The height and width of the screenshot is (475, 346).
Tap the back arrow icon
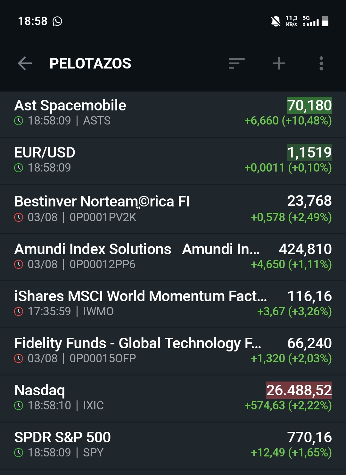[25, 63]
